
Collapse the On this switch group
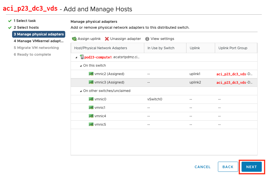[x=81, y=66]
